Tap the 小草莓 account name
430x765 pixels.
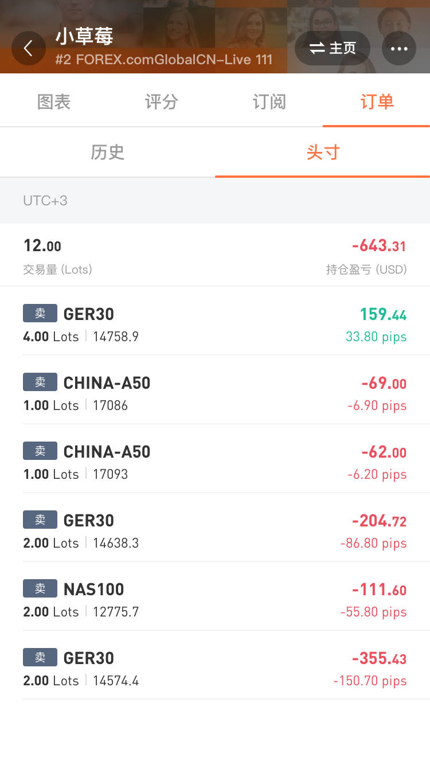tap(84, 37)
